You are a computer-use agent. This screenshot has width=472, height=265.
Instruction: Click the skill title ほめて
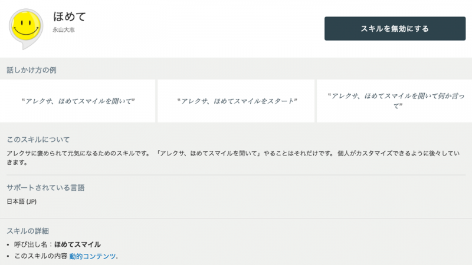click(70, 16)
